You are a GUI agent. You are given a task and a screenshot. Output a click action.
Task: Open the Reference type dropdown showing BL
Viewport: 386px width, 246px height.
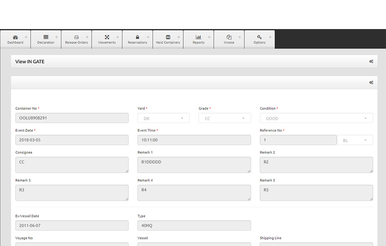[x=355, y=140]
